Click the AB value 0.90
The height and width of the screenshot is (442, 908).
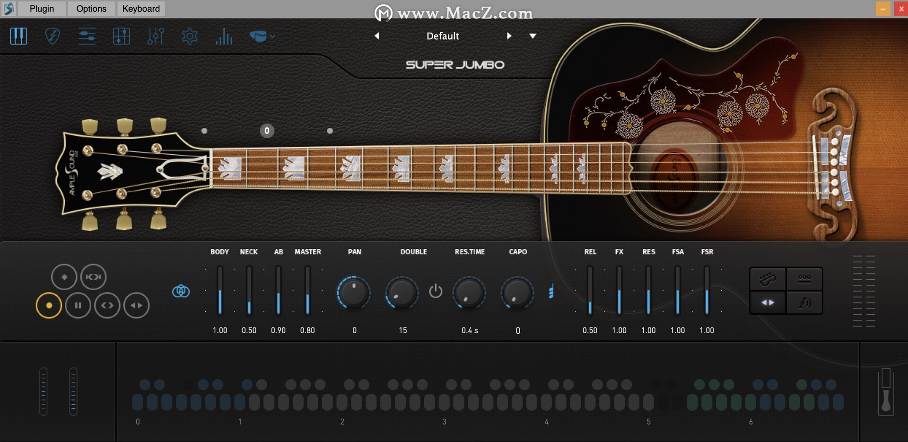pyautogui.click(x=279, y=330)
